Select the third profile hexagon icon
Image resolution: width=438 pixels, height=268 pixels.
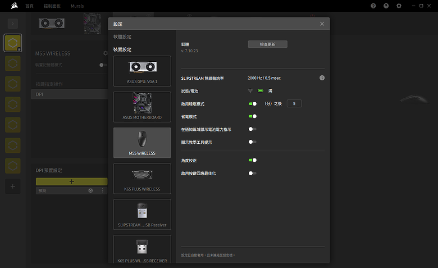click(x=12, y=84)
